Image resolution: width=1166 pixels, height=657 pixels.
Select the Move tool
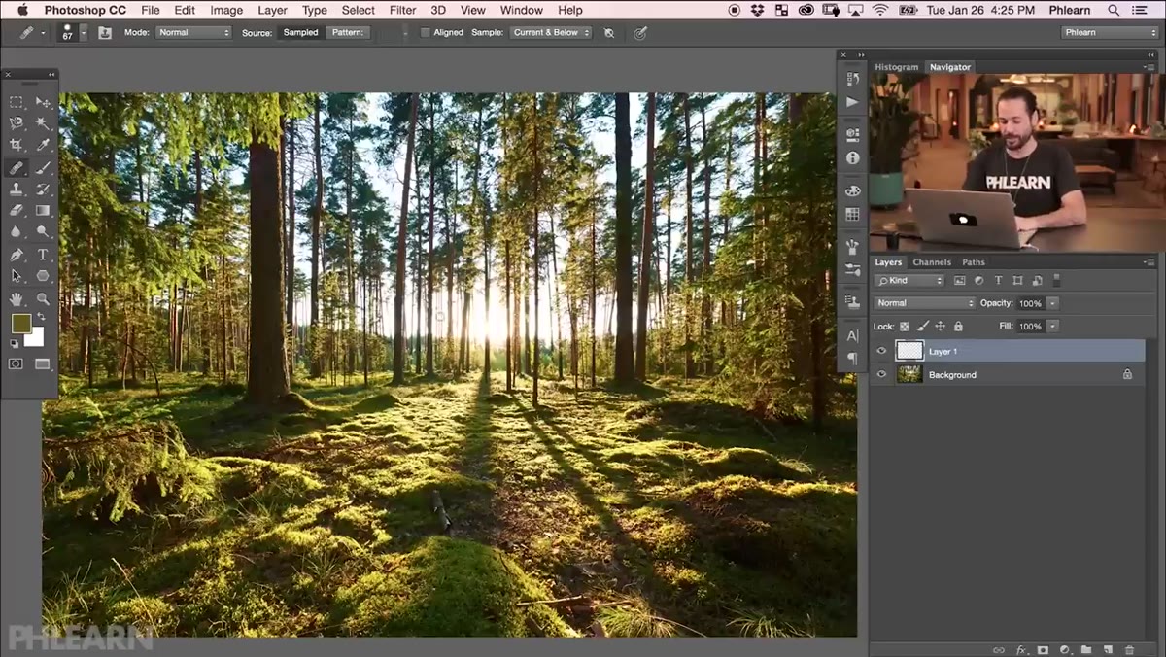(43, 102)
